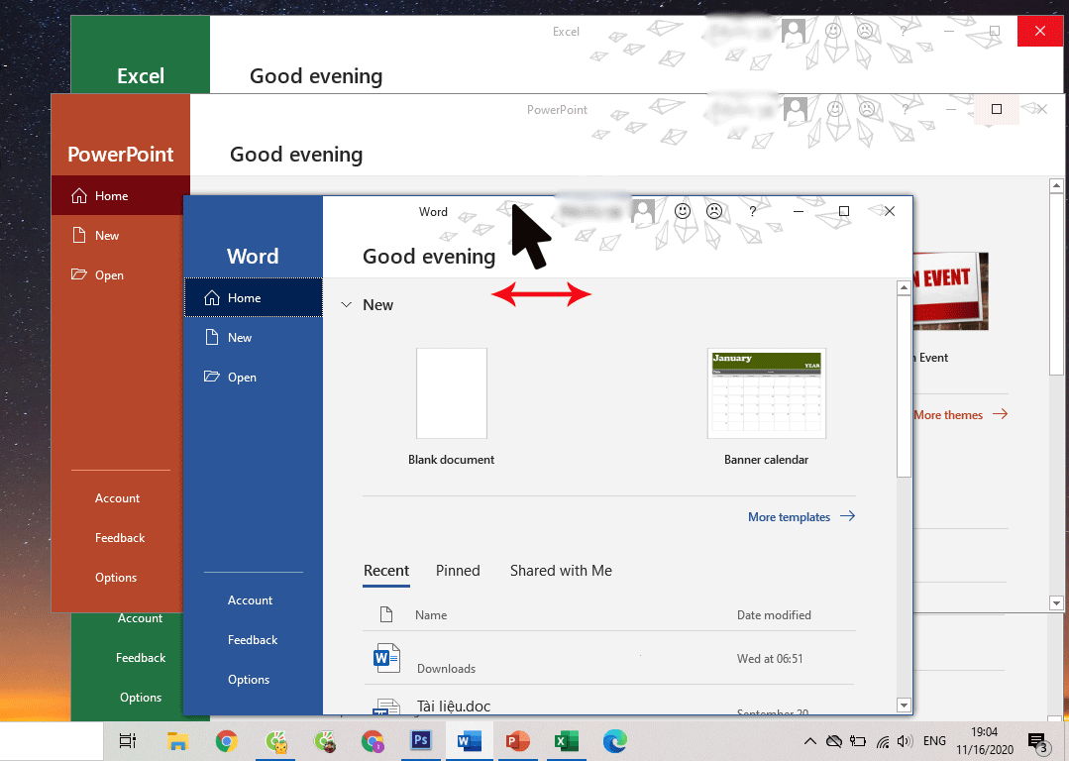Collapse the New section in Word

click(347, 305)
